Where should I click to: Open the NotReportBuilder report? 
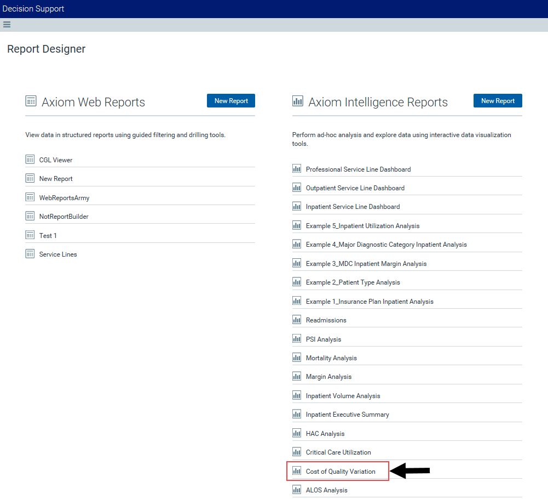[64, 217]
